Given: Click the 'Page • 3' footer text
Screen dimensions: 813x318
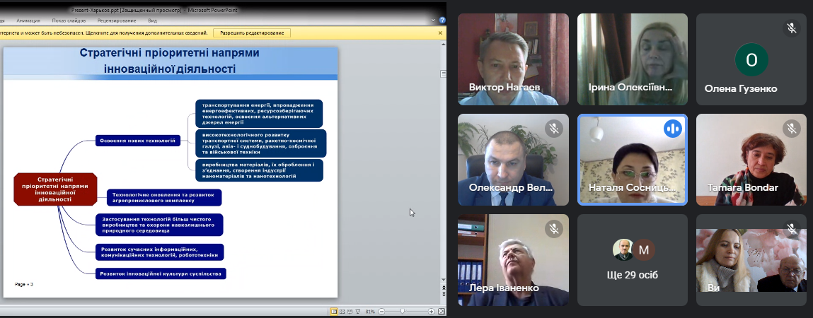Looking at the screenshot, I should [x=24, y=284].
